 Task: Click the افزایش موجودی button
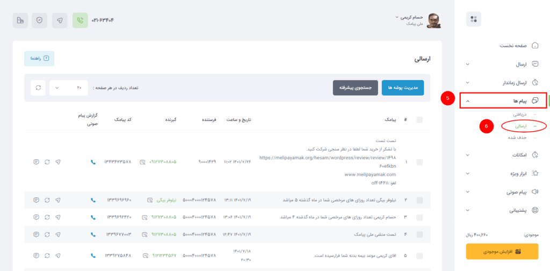(x=502, y=252)
